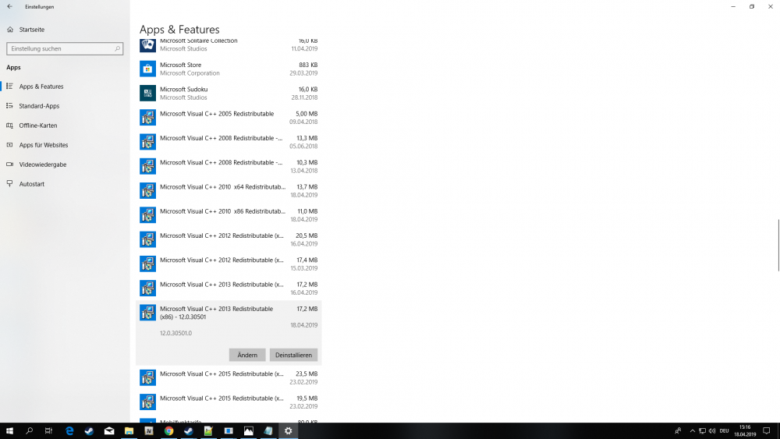Viewport: 780px width, 439px height.
Task: Open taskbar search magnifier
Action: pos(30,430)
